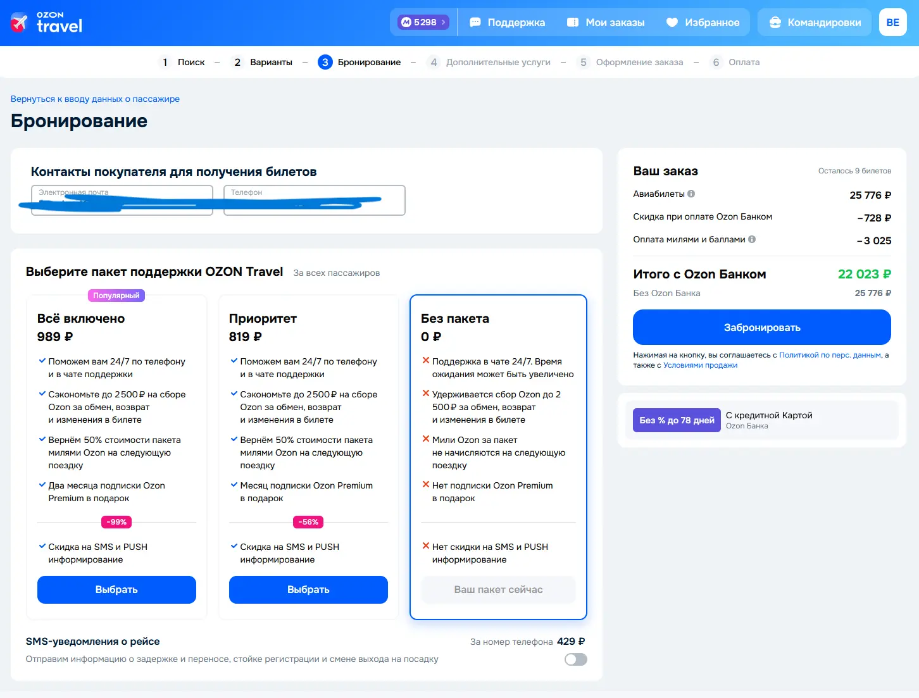The image size is (919, 698).
Task: Click the Популярный badge
Action: [116, 296]
